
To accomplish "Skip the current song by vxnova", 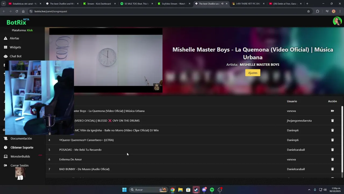I will pyautogui.click(x=332, y=111).
